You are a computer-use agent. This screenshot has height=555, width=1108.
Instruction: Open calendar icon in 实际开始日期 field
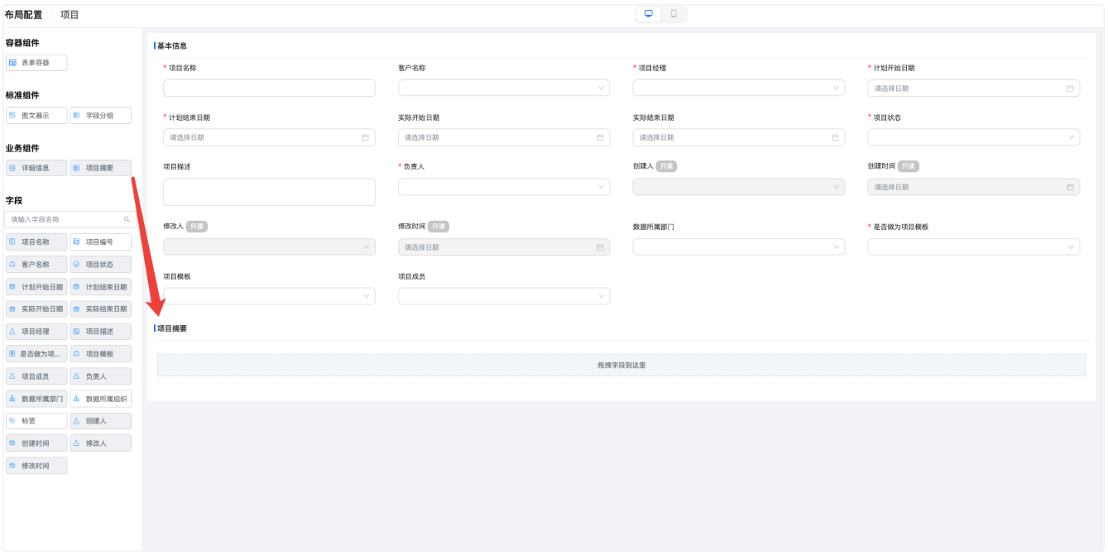pyautogui.click(x=600, y=137)
